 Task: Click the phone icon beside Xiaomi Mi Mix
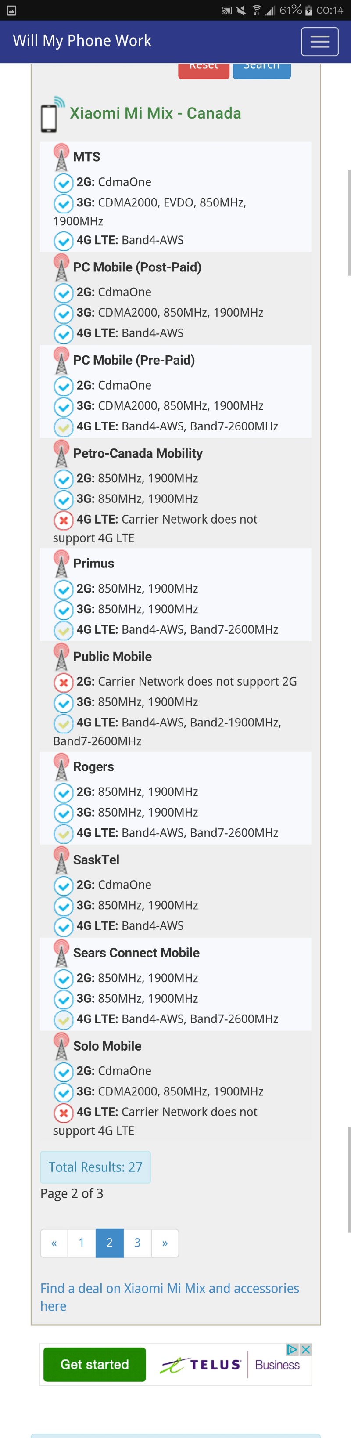click(x=49, y=118)
